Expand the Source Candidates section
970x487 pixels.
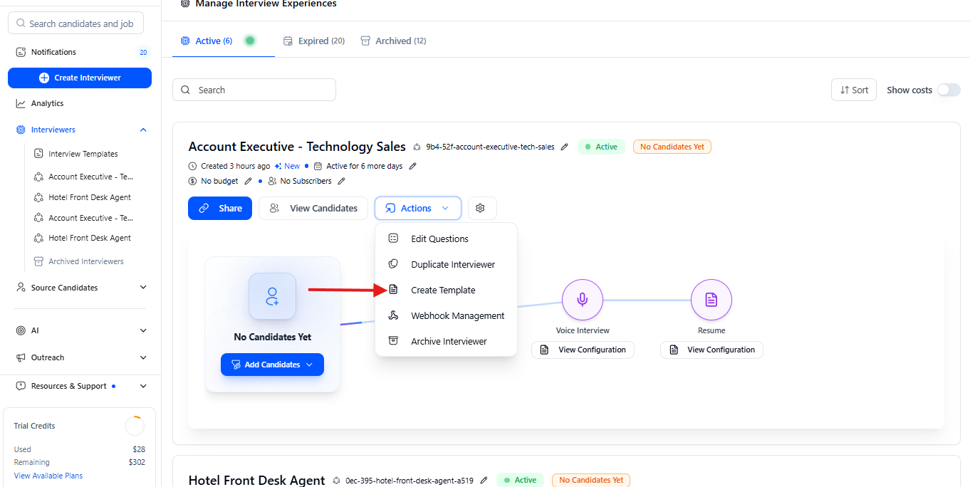click(143, 288)
